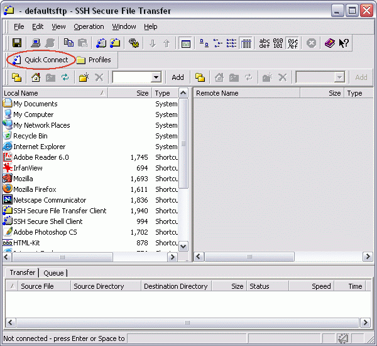
Task: Sort local list by Size header
Action: (x=130, y=93)
